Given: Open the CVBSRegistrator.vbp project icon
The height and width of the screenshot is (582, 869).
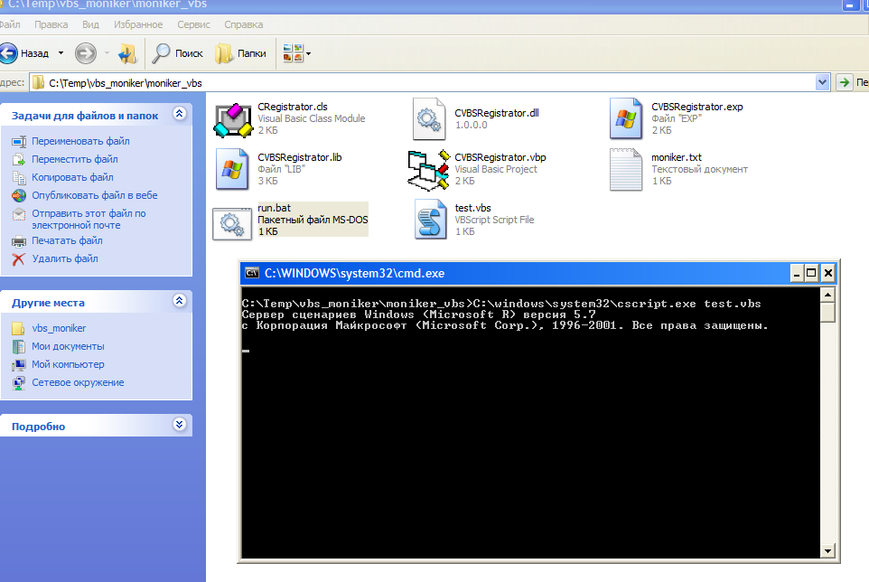Looking at the screenshot, I should click(x=429, y=169).
